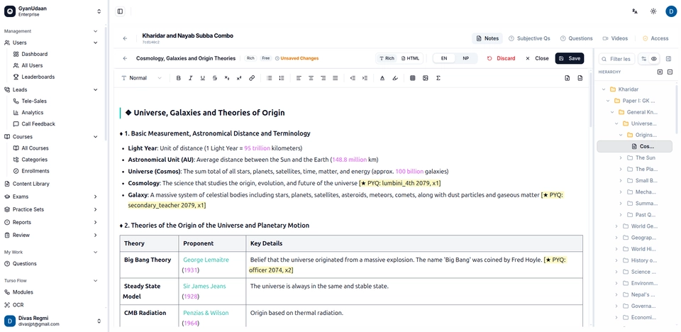Expand the Past Q... folder in hierarchy
The height and width of the screenshot is (332, 681).
[x=621, y=215]
